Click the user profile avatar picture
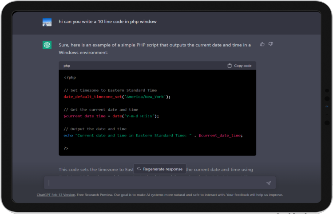 47,22
